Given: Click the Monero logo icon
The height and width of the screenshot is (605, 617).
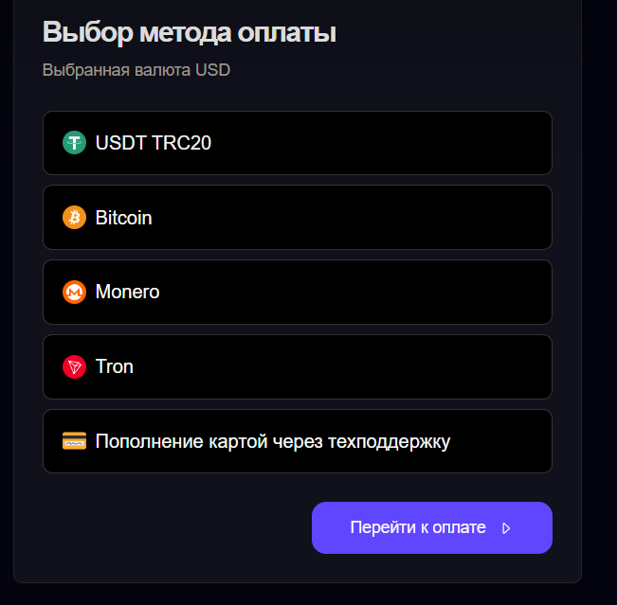Looking at the screenshot, I should [x=74, y=292].
